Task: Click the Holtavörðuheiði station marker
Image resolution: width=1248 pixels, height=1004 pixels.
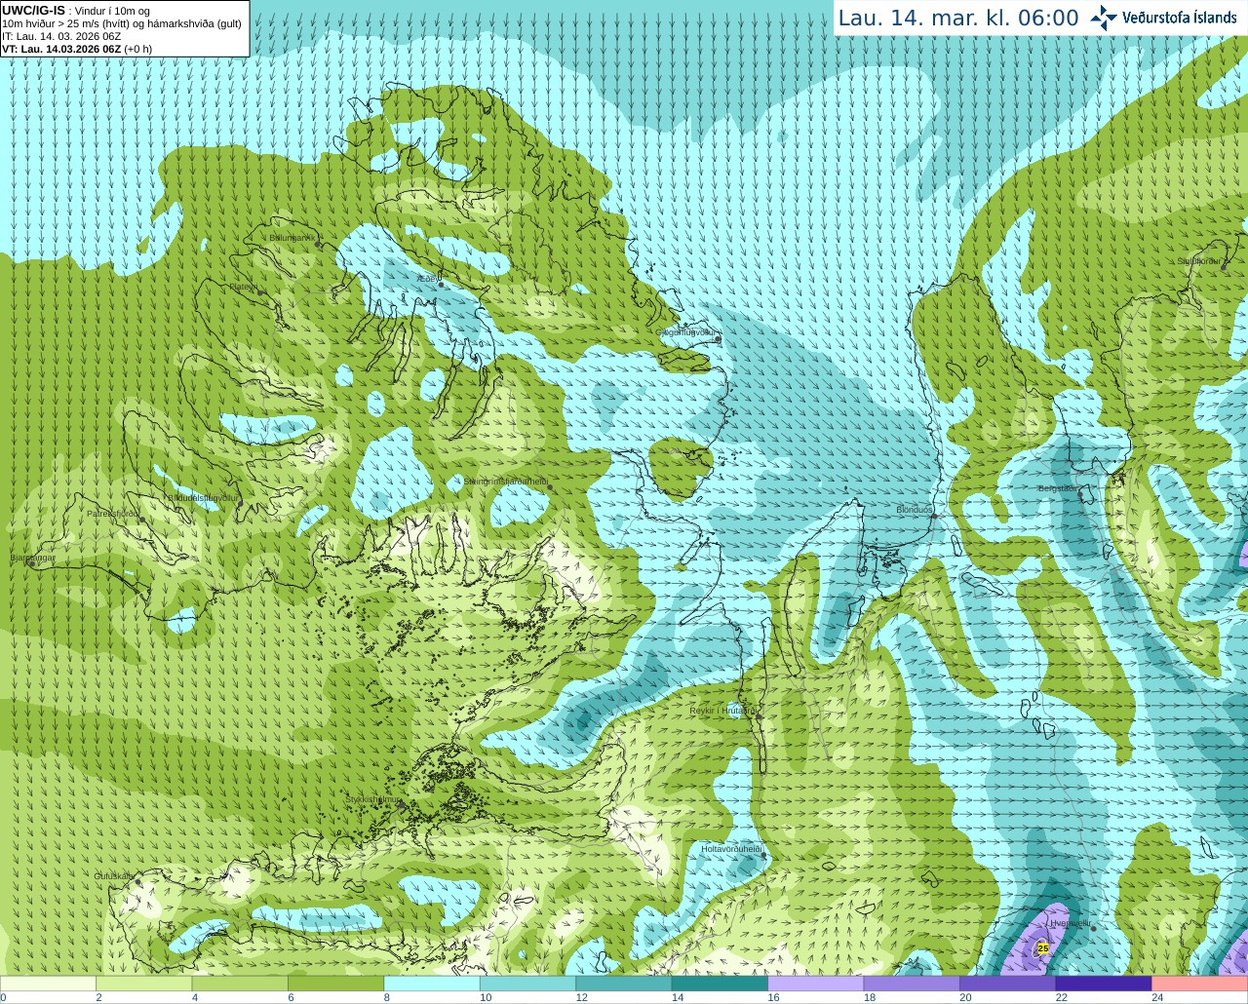Action: tap(764, 856)
